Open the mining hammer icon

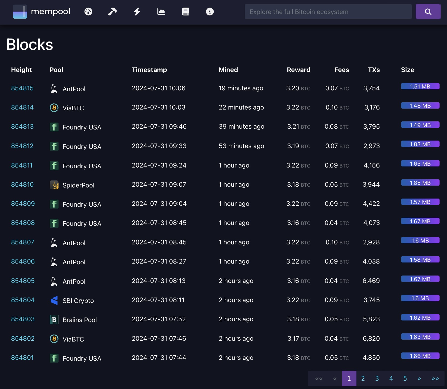pyautogui.click(x=112, y=12)
